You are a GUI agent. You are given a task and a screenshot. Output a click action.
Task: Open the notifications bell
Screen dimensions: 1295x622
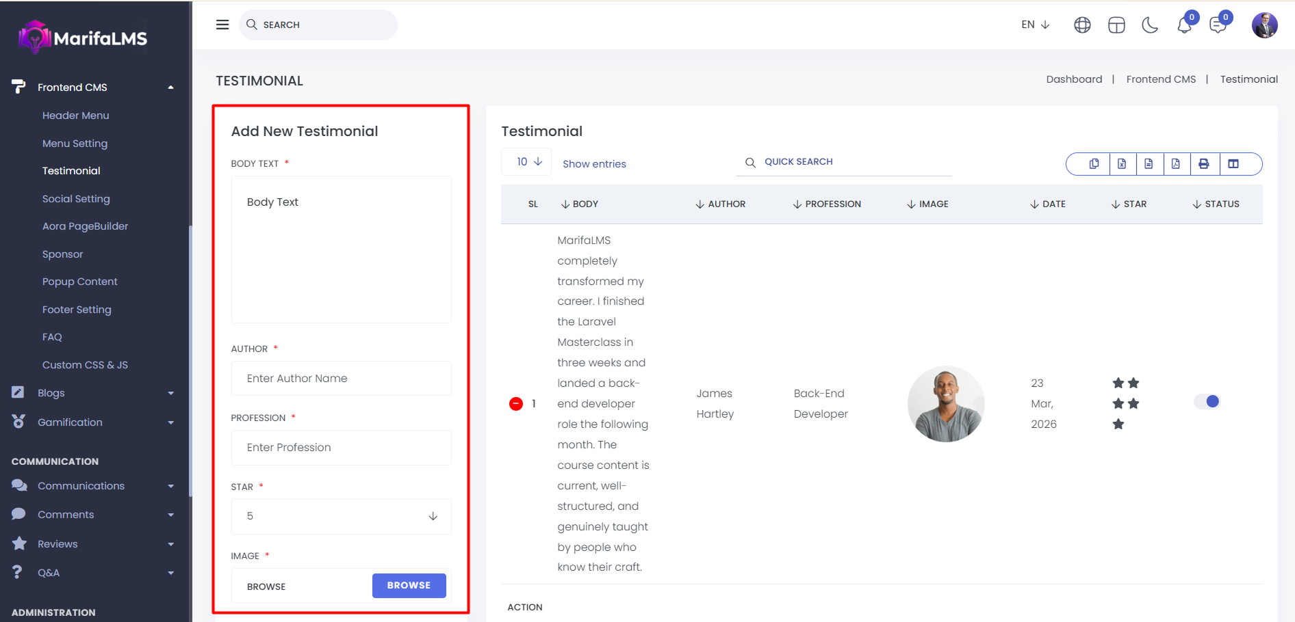click(x=1184, y=25)
